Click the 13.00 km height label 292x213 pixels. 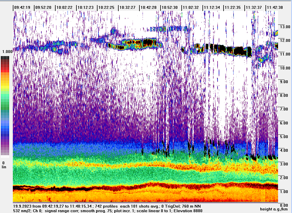tap(285, 27)
